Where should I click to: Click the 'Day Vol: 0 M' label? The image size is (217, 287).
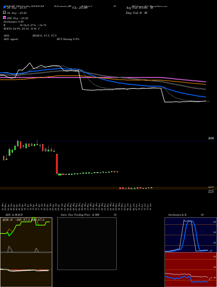[136, 13]
